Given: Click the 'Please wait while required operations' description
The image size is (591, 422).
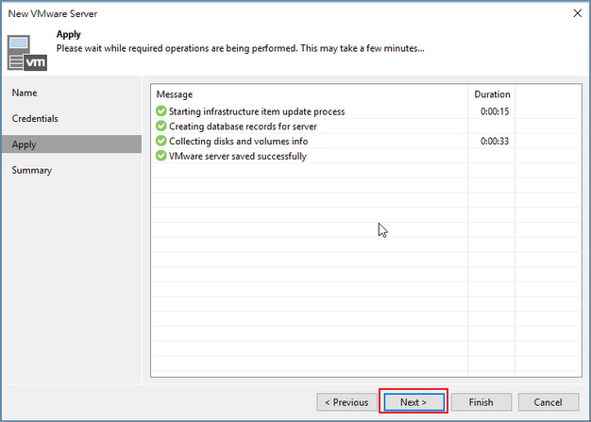Looking at the screenshot, I should [241, 48].
